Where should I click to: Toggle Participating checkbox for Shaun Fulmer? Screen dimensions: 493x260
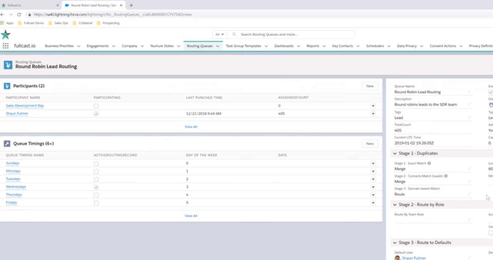(96, 114)
